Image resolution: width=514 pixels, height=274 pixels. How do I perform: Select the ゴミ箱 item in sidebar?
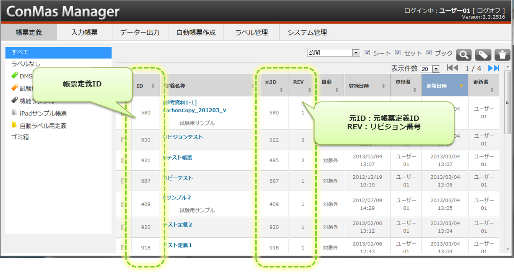point(20,137)
